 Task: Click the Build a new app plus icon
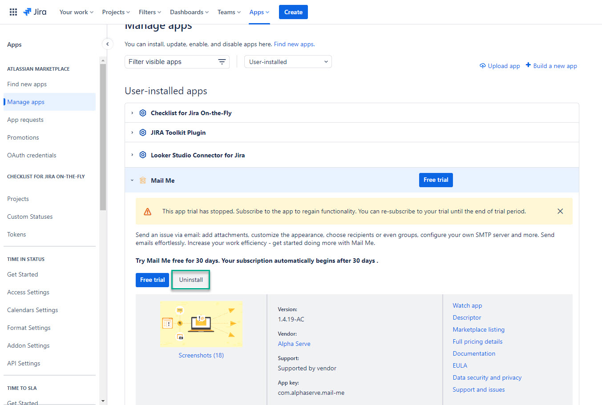click(x=528, y=65)
